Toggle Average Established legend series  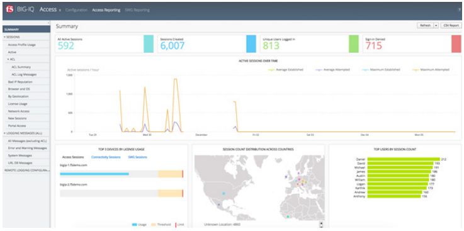[286, 70]
